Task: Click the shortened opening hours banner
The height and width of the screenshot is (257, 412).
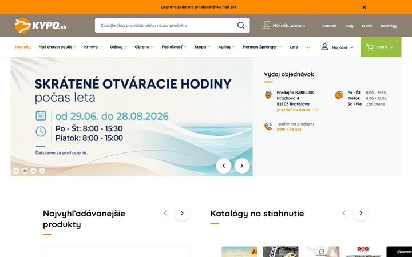Action: (132, 117)
